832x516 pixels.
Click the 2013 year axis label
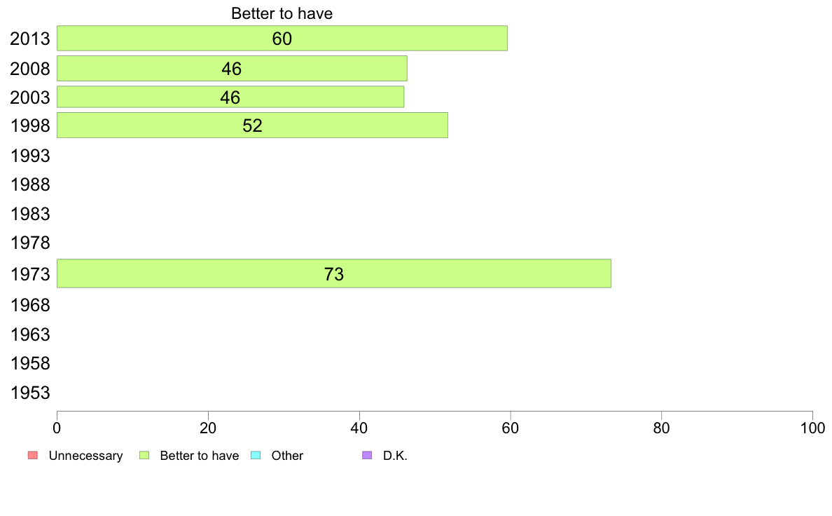(x=30, y=39)
